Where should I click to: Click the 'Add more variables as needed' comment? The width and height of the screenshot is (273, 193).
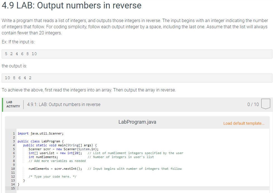point(57,161)
